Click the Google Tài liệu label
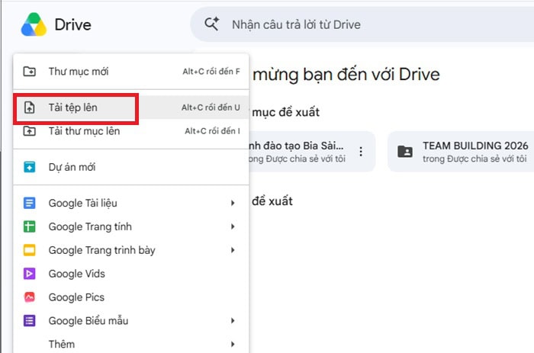This screenshot has height=353, width=534. coord(82,204)
